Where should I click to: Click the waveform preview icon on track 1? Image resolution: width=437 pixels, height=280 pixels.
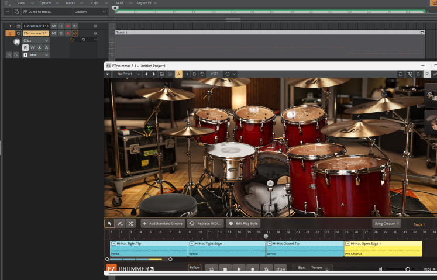point(75,26)
